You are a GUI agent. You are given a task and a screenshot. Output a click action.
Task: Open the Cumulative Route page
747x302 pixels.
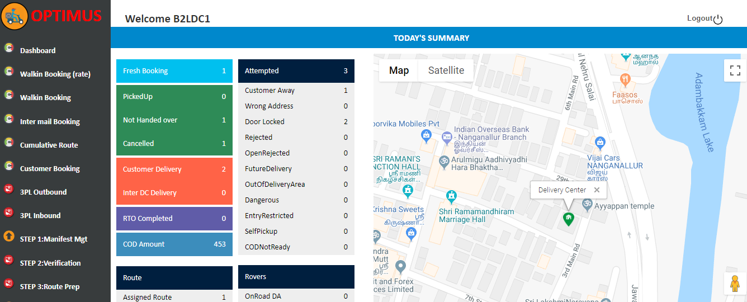pyautogui.click(x=49, y=145)
